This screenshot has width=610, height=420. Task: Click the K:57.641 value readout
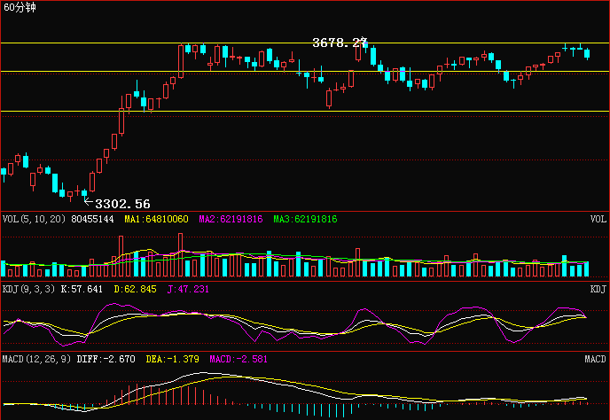(82, 289)
